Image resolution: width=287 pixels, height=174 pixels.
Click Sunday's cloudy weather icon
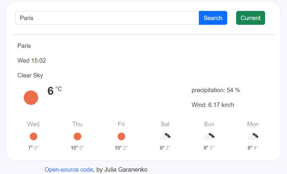tap(209, 136)
